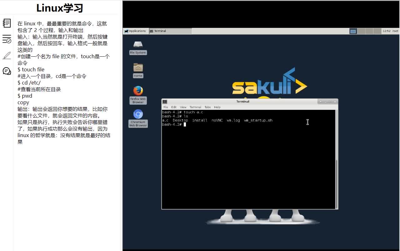Click 'touch a.c' command line in terminal

click(182, 112)
